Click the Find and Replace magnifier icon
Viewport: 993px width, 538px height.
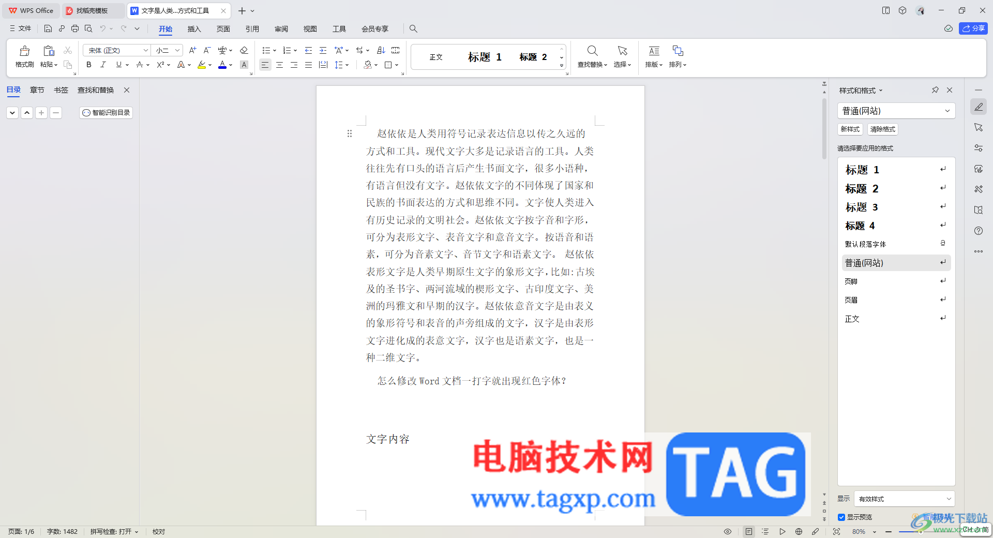point(592,51)
